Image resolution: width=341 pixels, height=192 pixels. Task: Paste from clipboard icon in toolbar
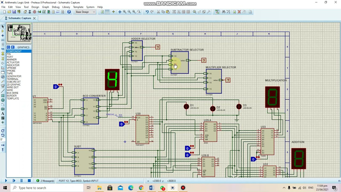pos(168,12)
